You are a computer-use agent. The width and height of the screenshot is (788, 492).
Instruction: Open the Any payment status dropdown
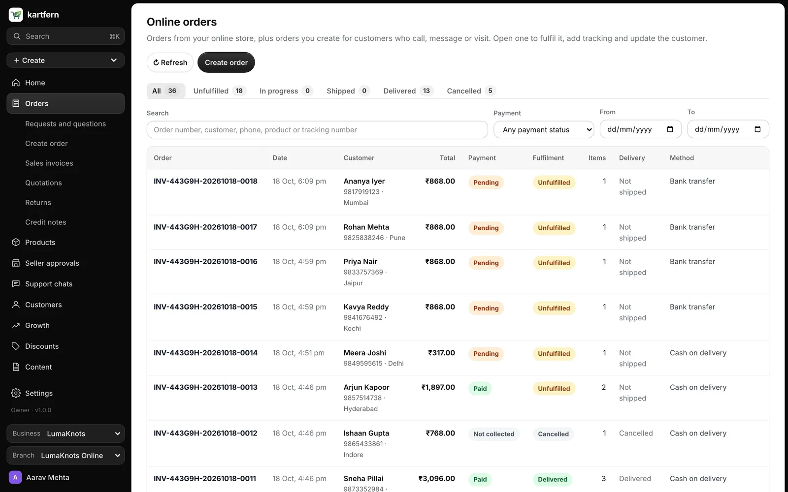pyautogui.click(x=544, y=130)
